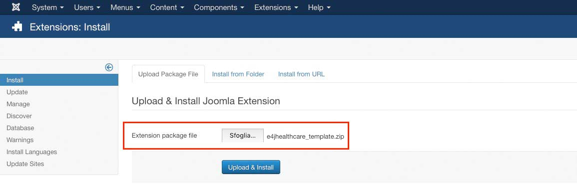Open Manage in the sidebar
Viewport: 577px width, 190px height.
click(x=18, y=104)
